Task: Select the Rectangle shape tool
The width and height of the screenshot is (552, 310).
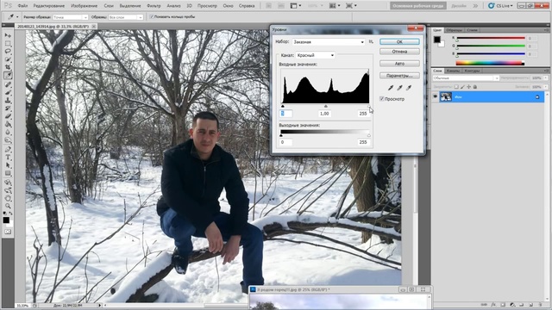Action: pyautogui.click(x=8, y=173)
